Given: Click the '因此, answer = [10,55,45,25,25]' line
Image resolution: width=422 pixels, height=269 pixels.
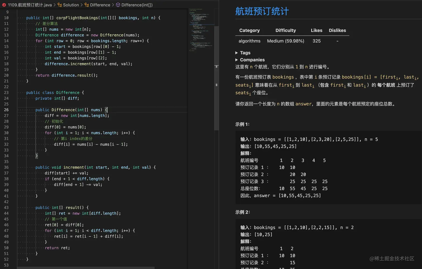Looking at the screenshot, I should [281, 196].
